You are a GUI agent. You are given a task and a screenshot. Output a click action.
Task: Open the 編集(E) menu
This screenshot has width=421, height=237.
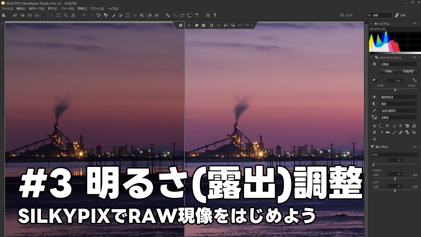point(21,8)
